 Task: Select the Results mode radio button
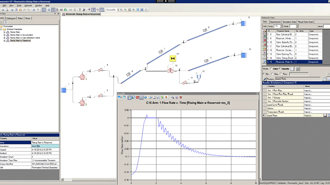pos(280,69)
